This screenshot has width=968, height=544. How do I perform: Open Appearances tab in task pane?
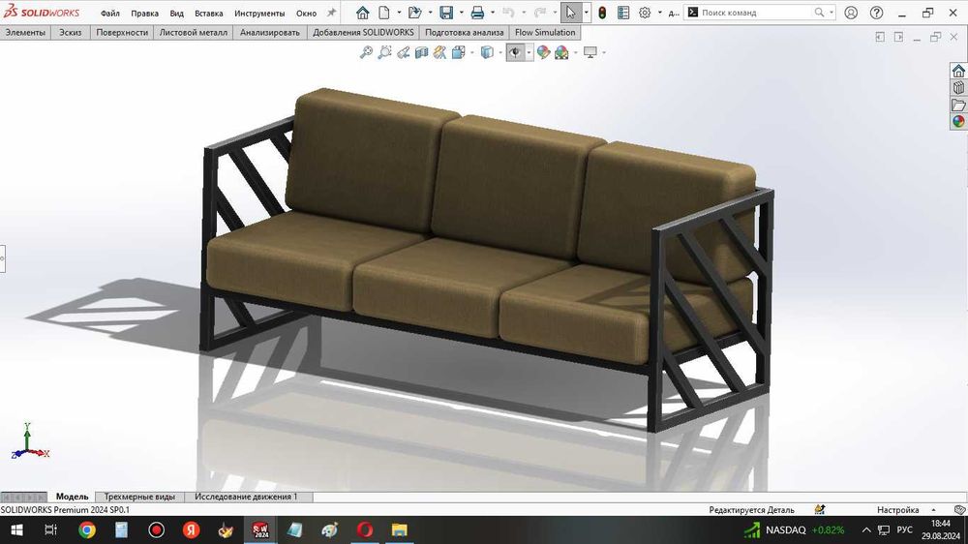pyautogui.click(x=958, y=122)
